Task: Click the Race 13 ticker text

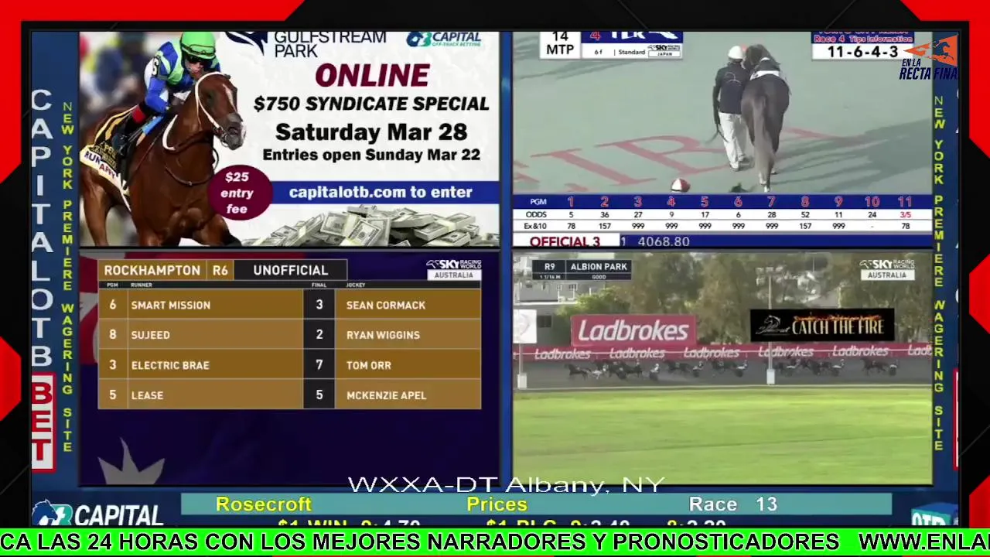Action: click(x=732, y=504)
